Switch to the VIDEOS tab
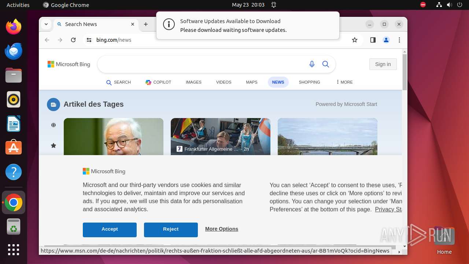469x264 pixels. tap(224, 82)
